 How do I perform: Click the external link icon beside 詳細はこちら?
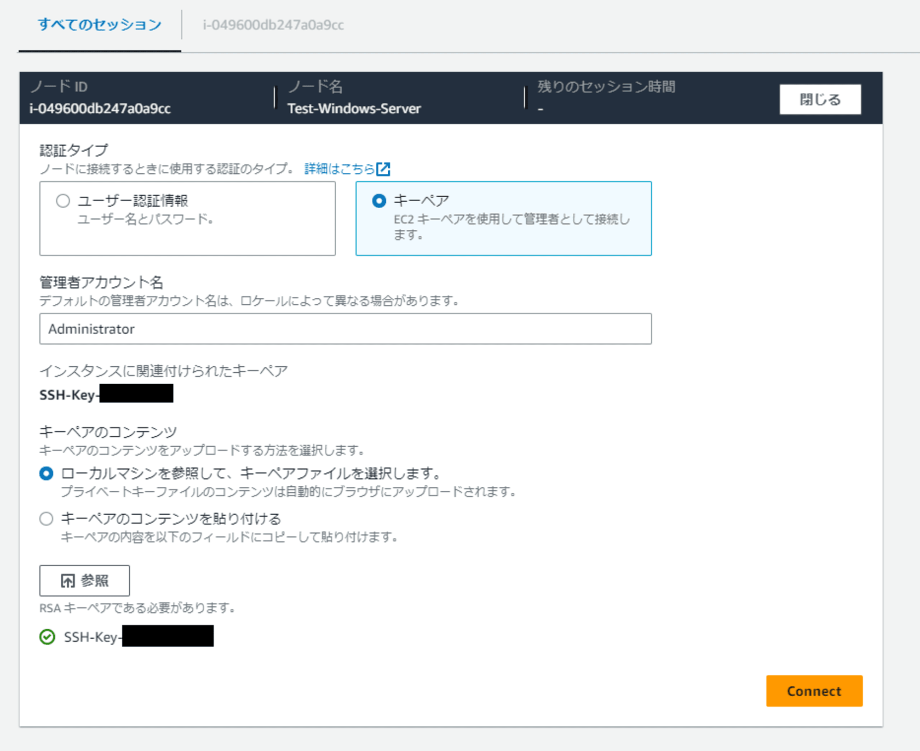click(383, 169)
